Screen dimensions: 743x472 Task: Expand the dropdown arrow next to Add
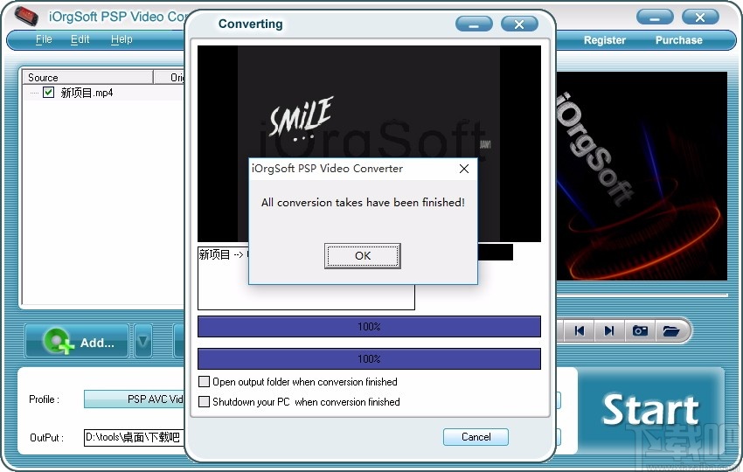143,341
